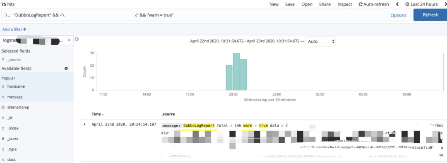Click Save in the top menu
Image resolution: width=447 pixels, height=163 pixels.
pyautogui.click(x=290, y=4)
